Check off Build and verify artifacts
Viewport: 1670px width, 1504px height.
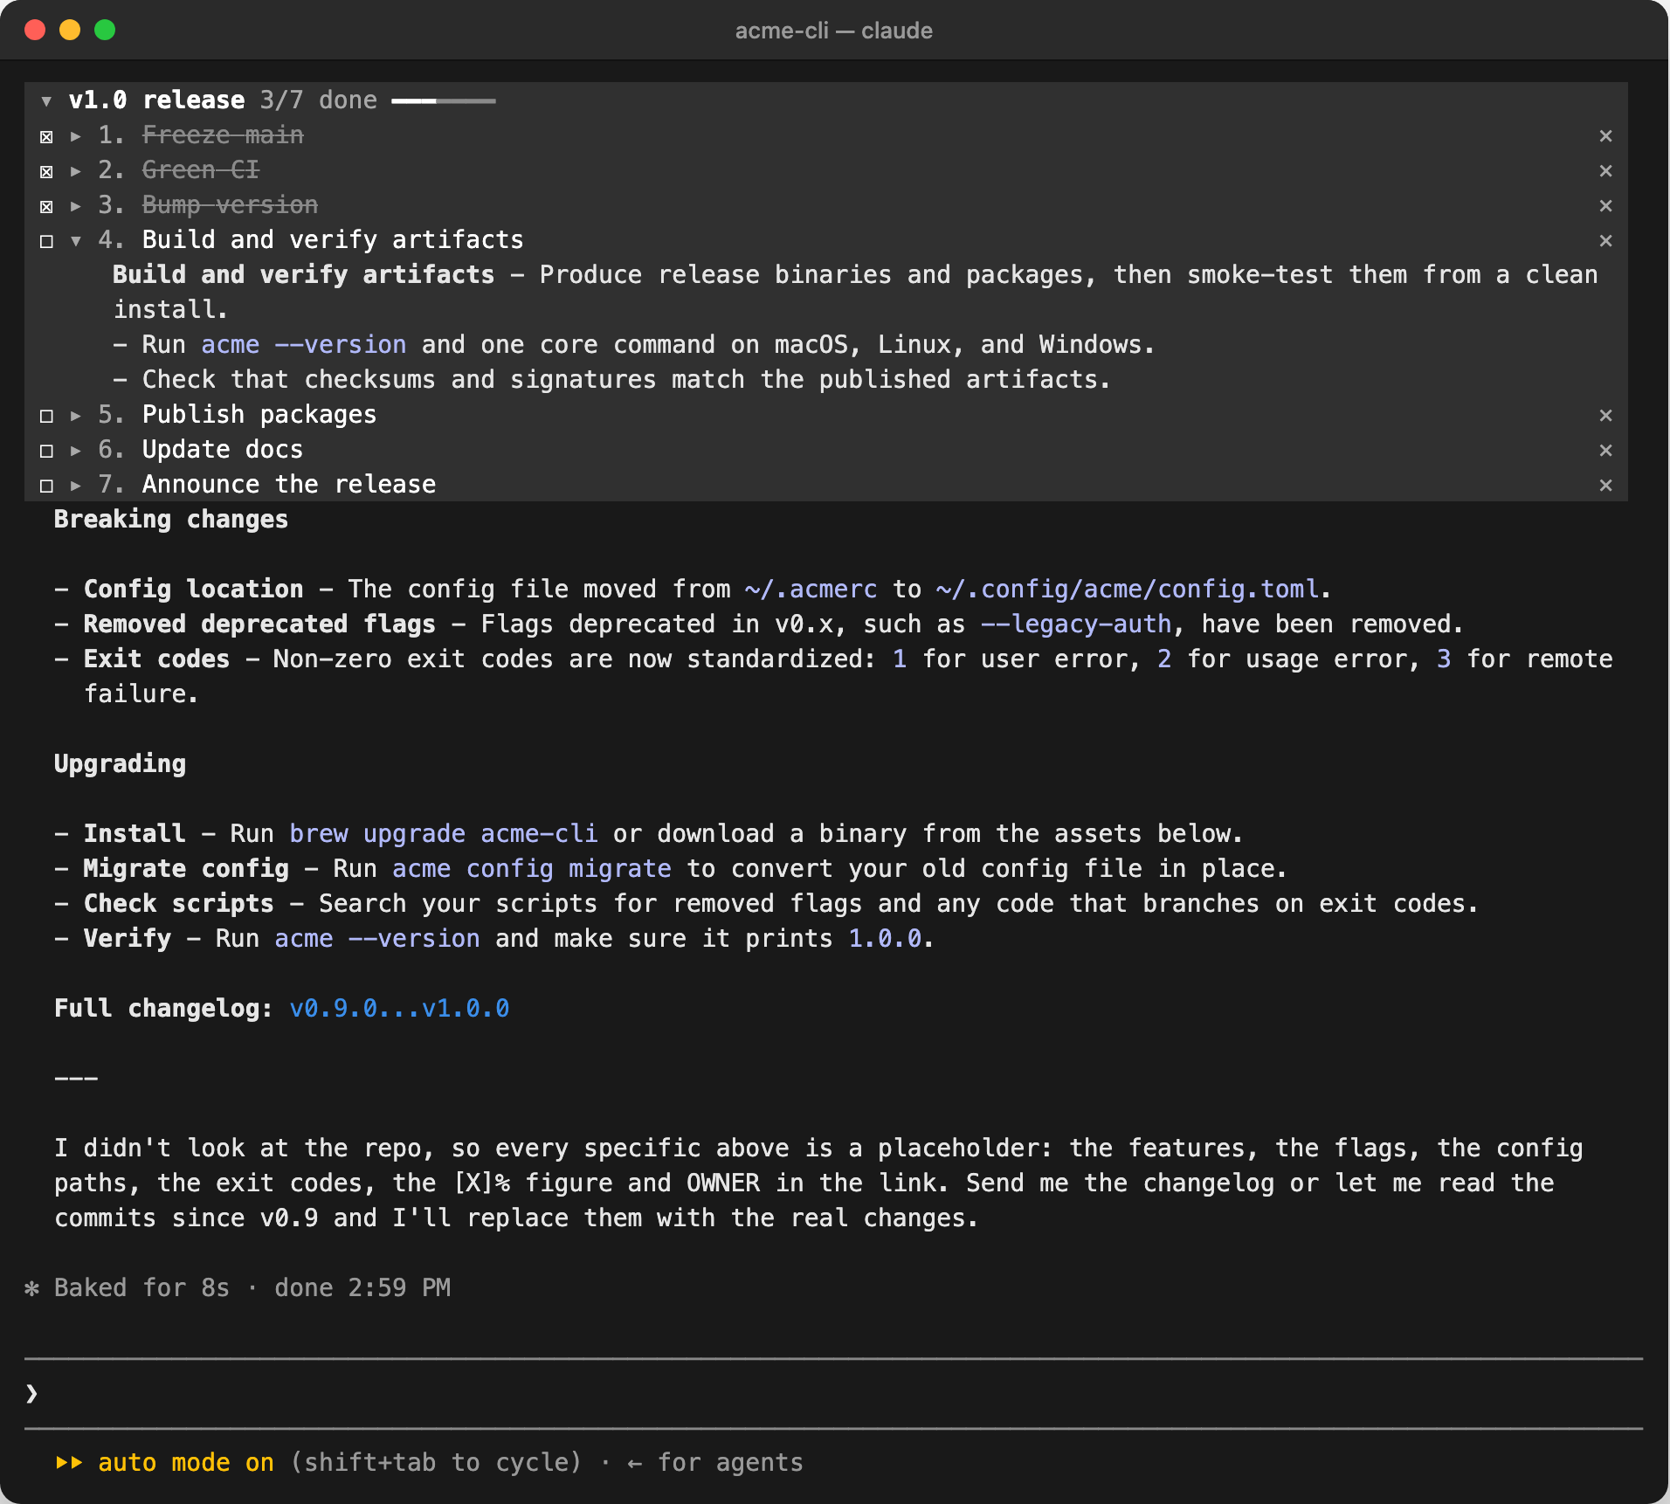click(46, 241)
